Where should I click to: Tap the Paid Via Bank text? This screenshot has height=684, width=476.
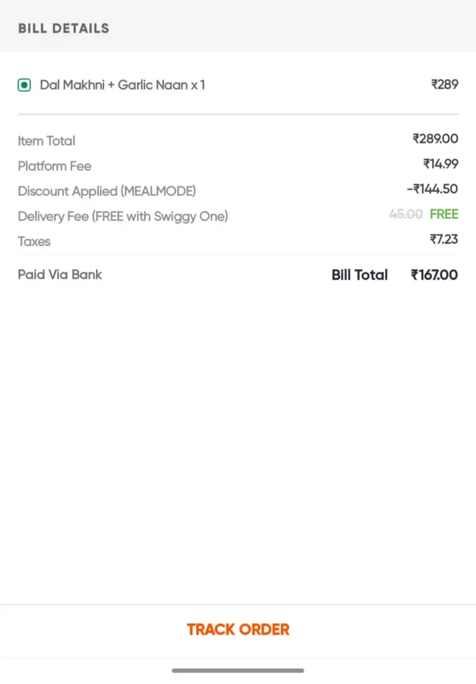[60, 275]
